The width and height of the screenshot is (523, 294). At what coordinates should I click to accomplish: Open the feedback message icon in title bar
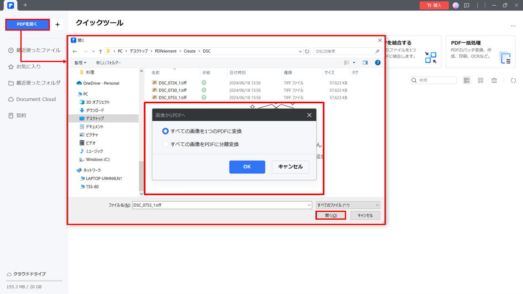tap(467, 5)
